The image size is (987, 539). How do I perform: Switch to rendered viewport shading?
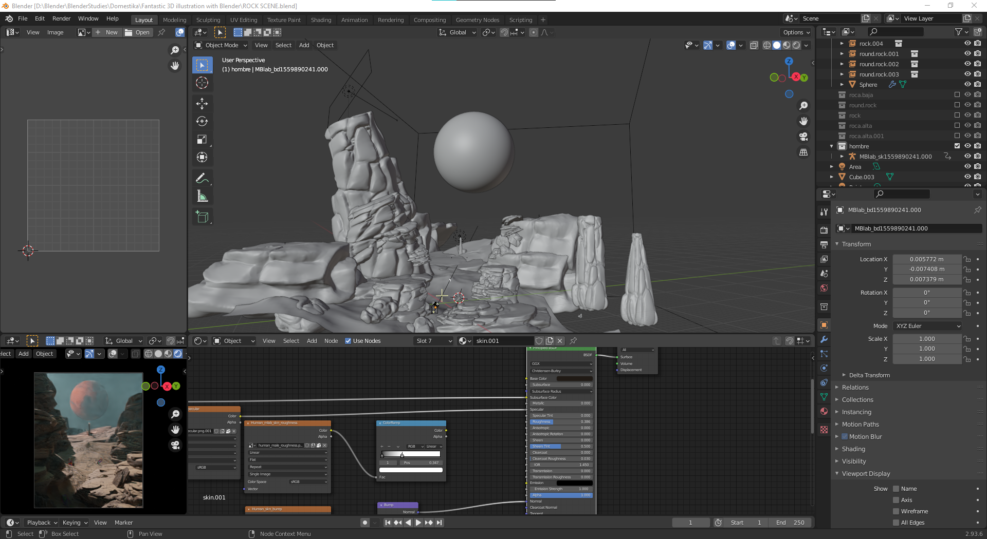click(x=796, y=45)
